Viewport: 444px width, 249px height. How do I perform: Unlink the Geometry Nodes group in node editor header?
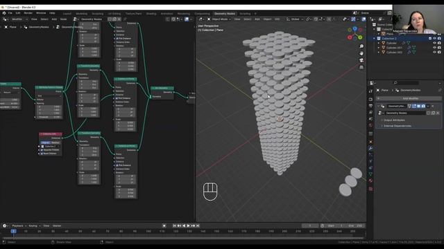coord(119,19)
